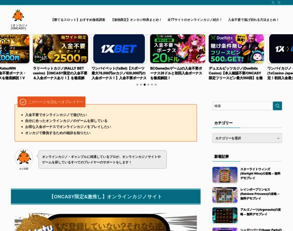
Task: Click the 新着記事 sidebar heading
Action: (221, 156)
